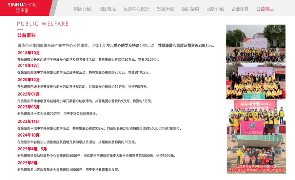
Task: Select 运营中心概况 in the navigation bar
Action: [136, 9]
